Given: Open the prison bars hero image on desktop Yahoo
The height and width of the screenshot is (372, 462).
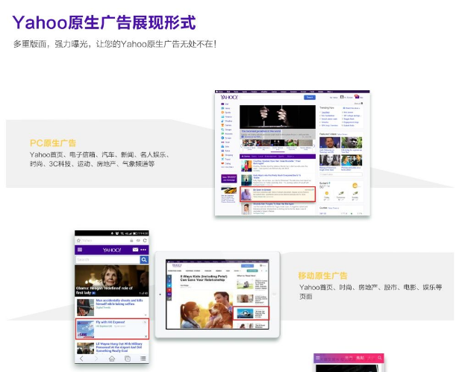Looking at the screenshot, I should point(278,117).
